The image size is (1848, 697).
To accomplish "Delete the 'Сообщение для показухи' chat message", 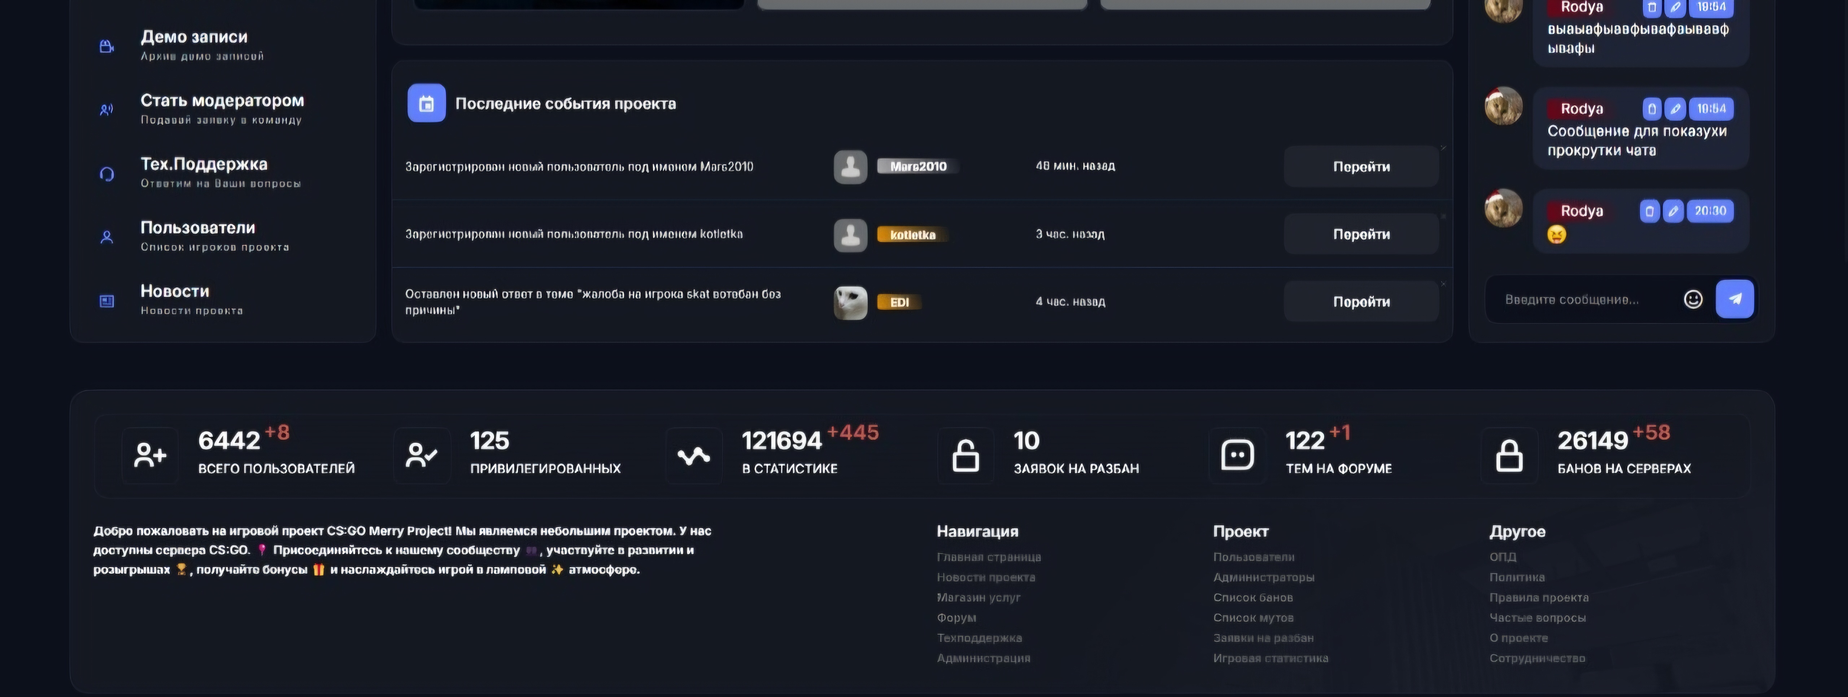I will [1651, 109].
